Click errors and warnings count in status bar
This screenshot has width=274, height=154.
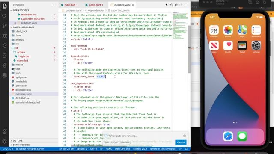click(x=8, y=149)
